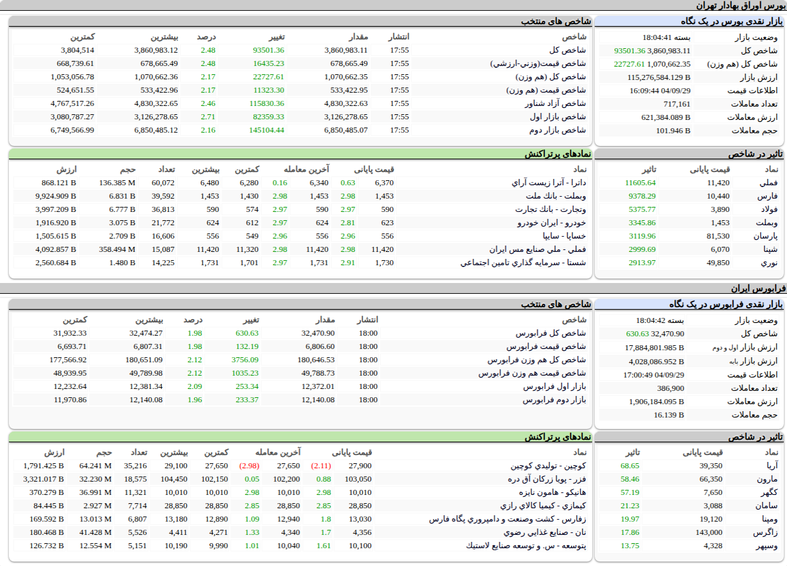Open شاخص قیمت(وزنی-ارزشی) index details

[538, 63]
